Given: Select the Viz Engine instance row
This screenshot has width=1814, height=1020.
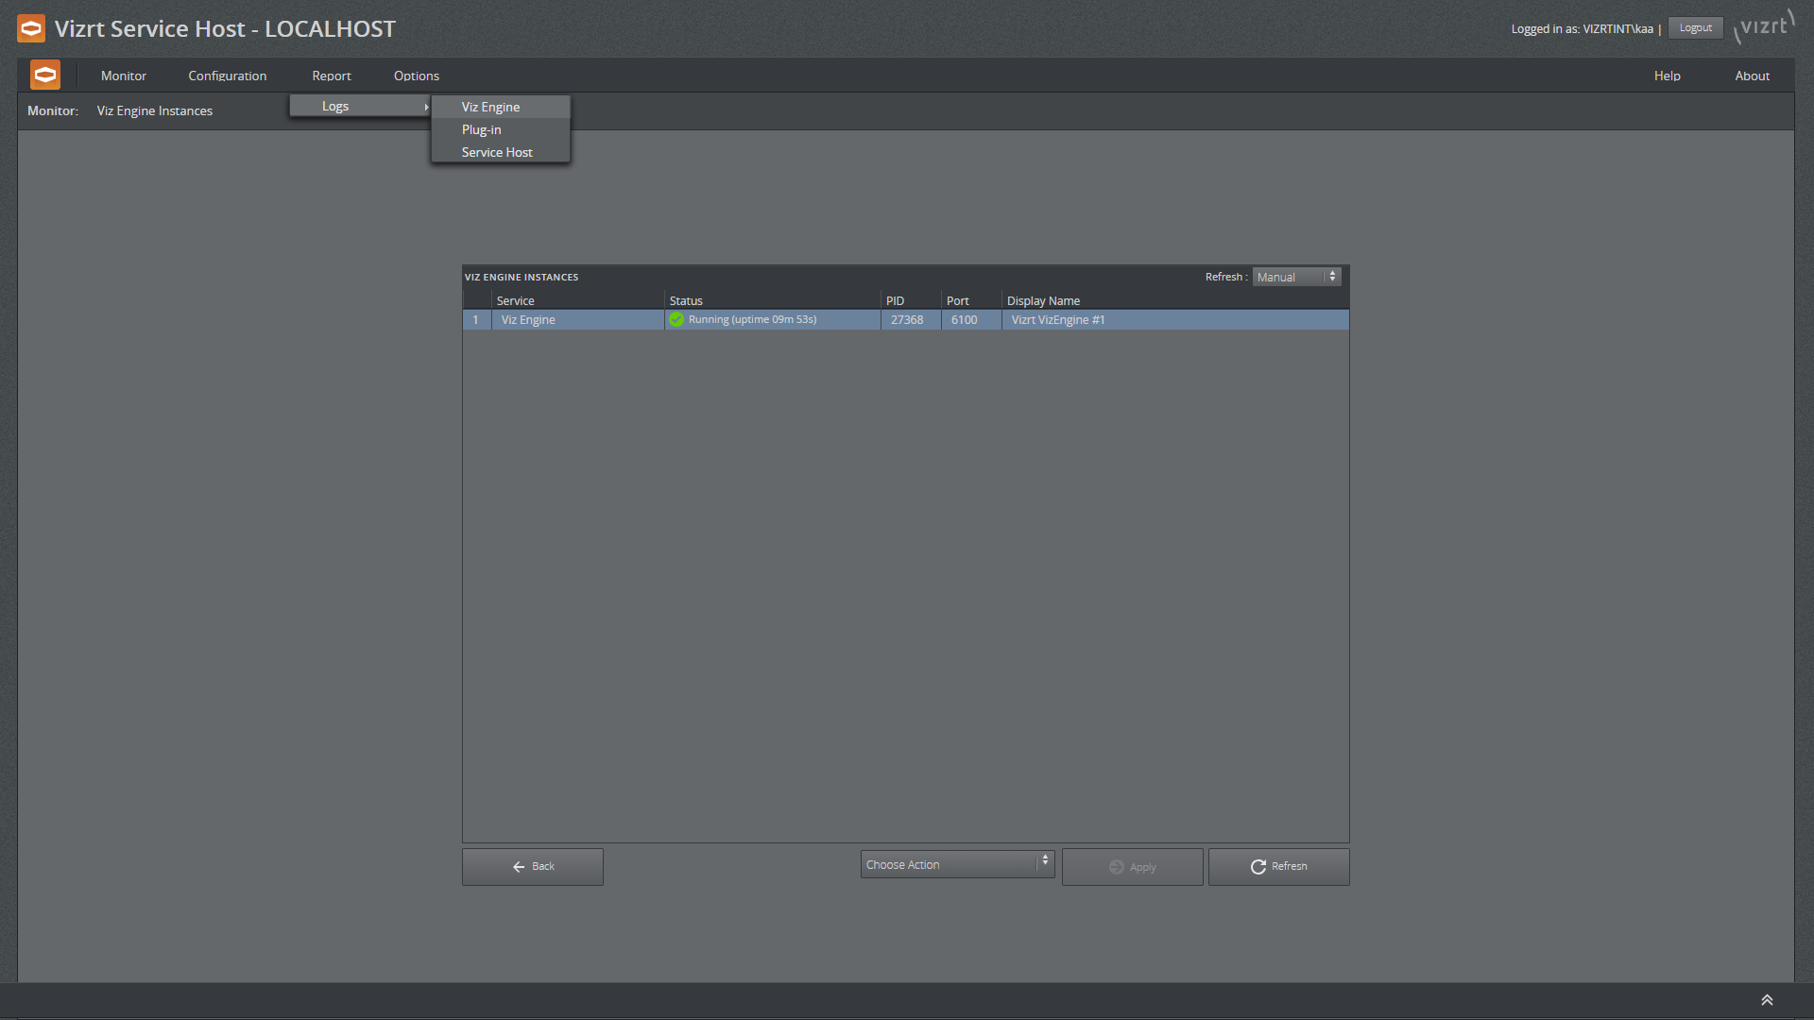Looking at the screenshot, I should (904, 319).
